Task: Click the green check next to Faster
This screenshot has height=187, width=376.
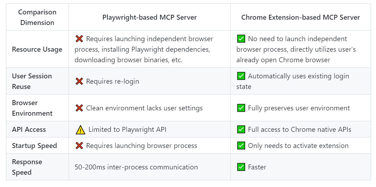Action: (x=241, y=167)
